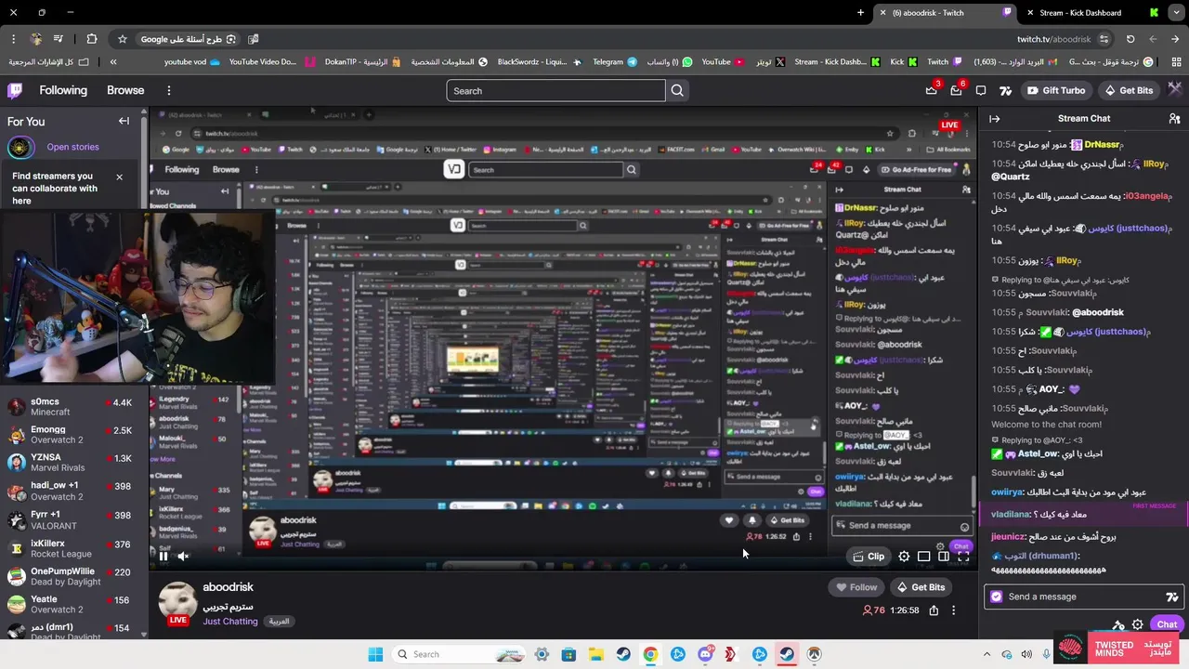1189x669 pixels.
Task: Click the Send a message chat field
Action: 1083,597
